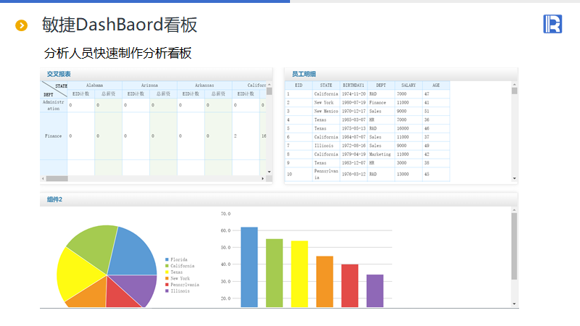Click cross report horizontal scrollbar left arrow
The image size is (580, 326).
[43, 178]
